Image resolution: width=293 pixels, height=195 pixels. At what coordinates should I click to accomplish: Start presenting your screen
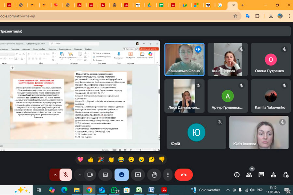[138, 175]
